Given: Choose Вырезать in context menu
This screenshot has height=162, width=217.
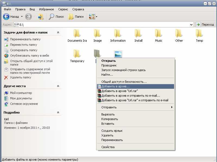Looking at the screenshot, I should pyautogui.click(x=136, y=114).
